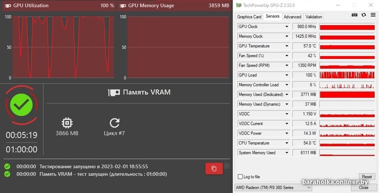Click the copy log red button
379x193 pixels.
click(214, 168)
